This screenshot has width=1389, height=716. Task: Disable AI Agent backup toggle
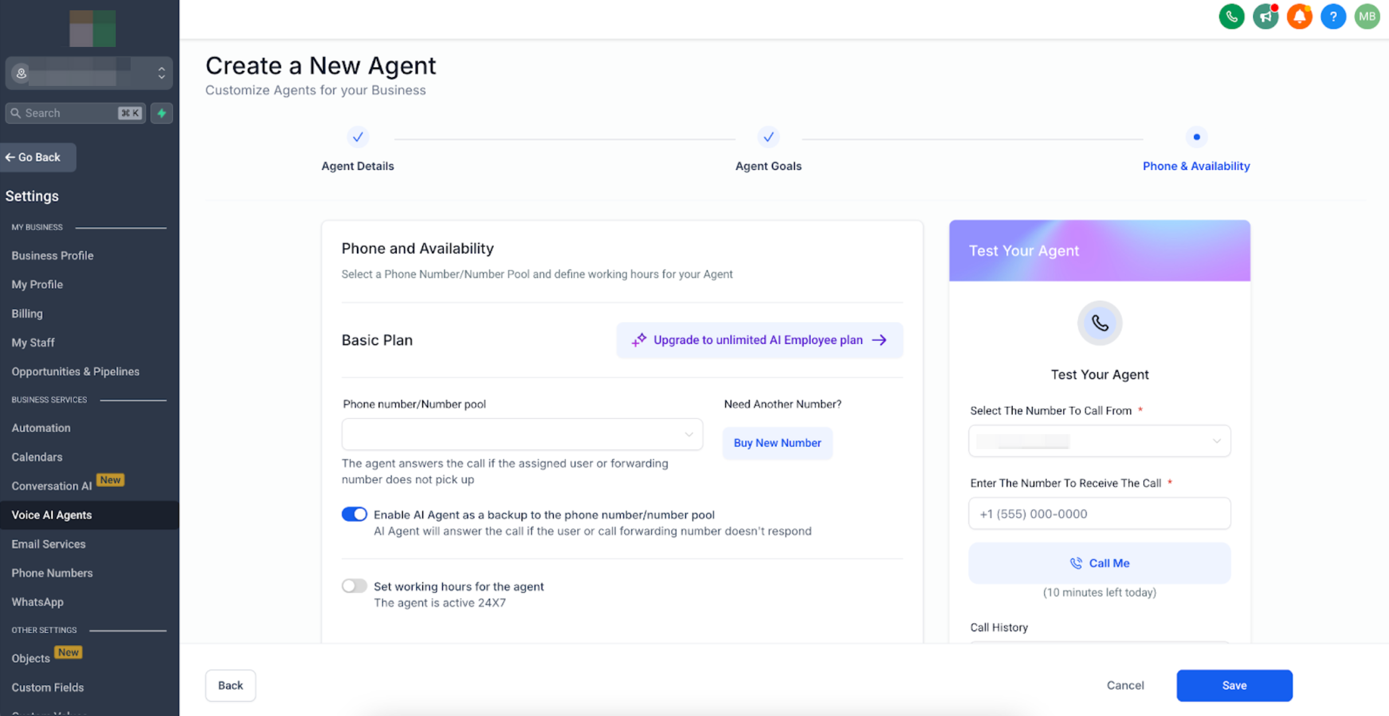[x=354, y=514]
